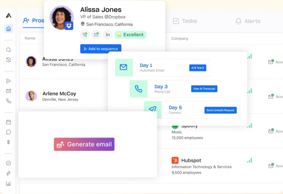Click email access icon in Spotify row
The height and width of the screenshot is (194, 283).
(x=271, y=131)
